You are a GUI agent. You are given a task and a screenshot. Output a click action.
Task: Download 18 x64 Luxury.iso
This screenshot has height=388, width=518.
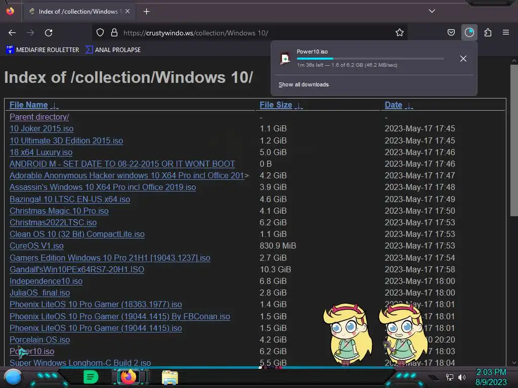click(x=41, y=152)
